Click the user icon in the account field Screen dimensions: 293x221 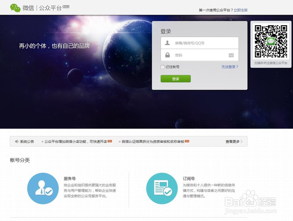pos(167,43)
